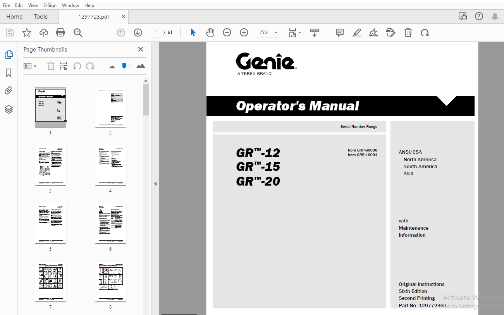504x315 pixels.
Task: Open the Window menu
Action: pos(71,5)
